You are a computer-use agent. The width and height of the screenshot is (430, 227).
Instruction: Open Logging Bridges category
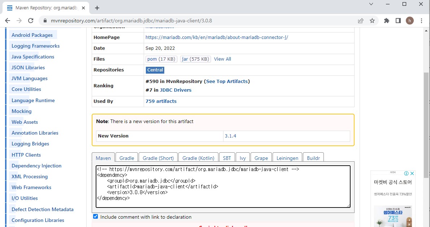pos(30,144)
